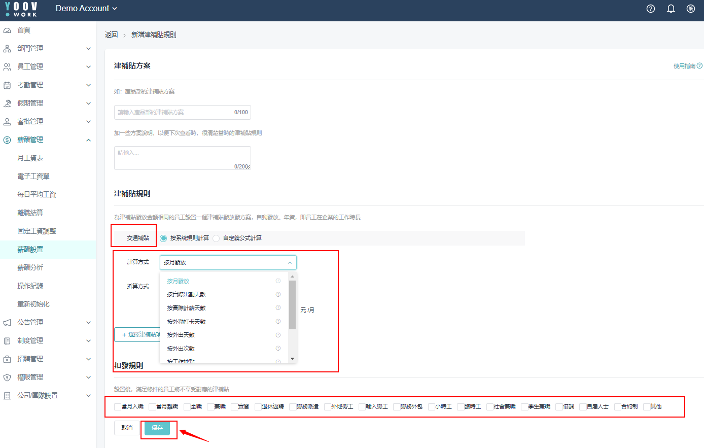This screenshot has width=704, height=448.
Task: Open the notifications bell icon
Action: [671, 9]
